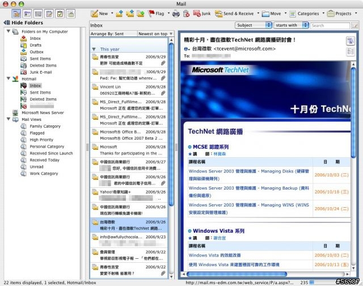Click Hide Folders toggle
The image size is (363, 286).
[23, 23]
